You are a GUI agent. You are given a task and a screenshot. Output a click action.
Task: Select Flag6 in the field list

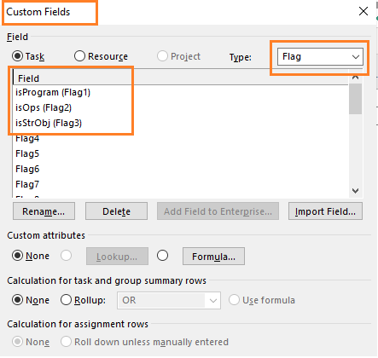point(27,169)
